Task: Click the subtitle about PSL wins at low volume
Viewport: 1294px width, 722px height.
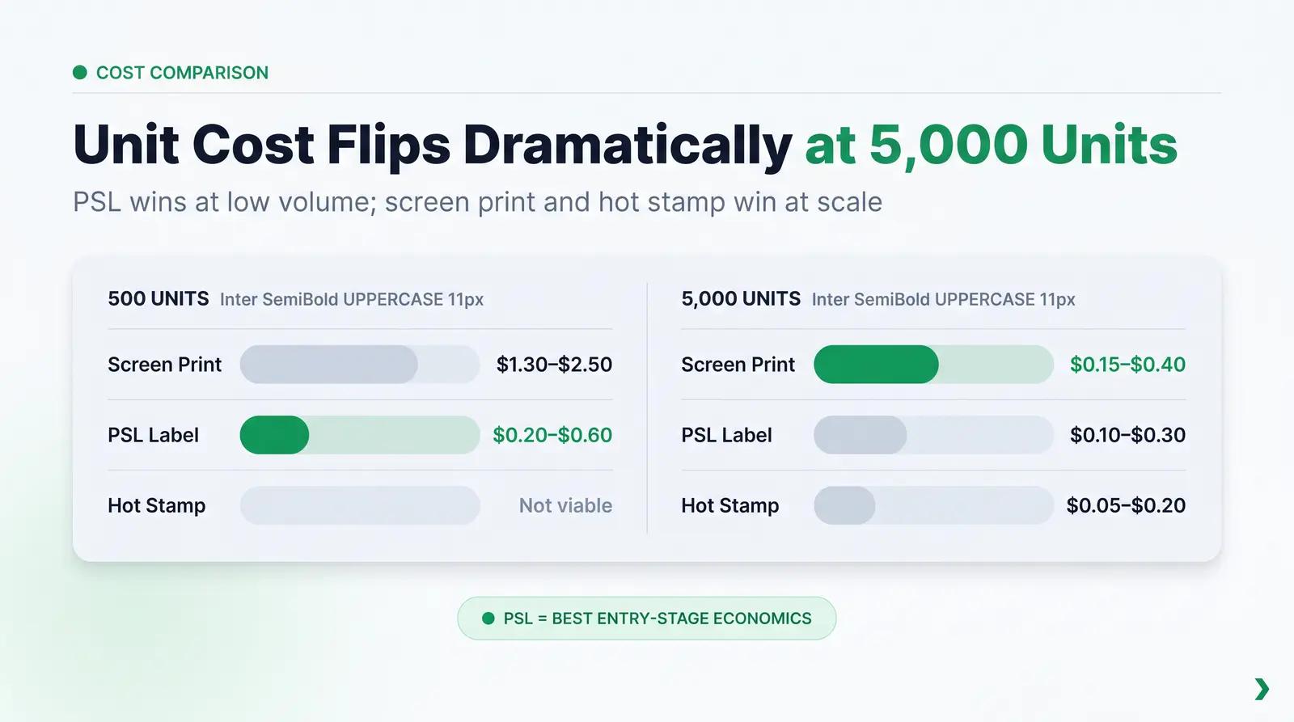Action: point(477,202)
